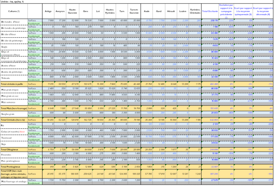This screenshot has height=186, width=275.
Task: Click the 'Aude' column header
Action: click(x=146, y=11)
